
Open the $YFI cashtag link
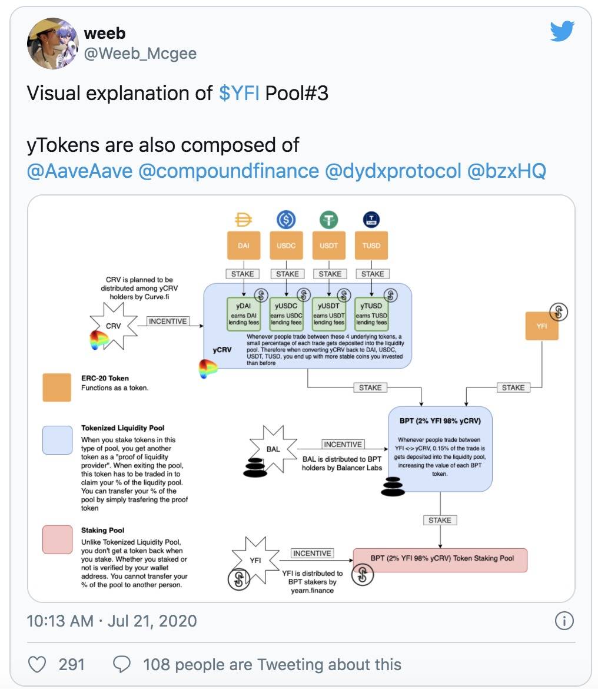(x=239, y=93)
